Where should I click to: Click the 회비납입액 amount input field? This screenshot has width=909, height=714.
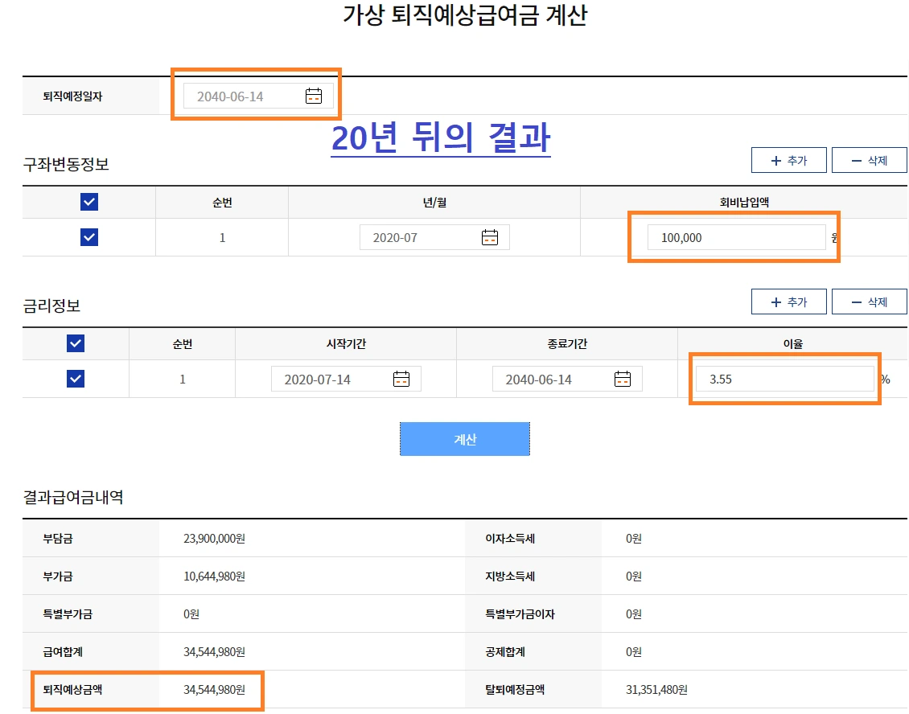coord(734,236)
